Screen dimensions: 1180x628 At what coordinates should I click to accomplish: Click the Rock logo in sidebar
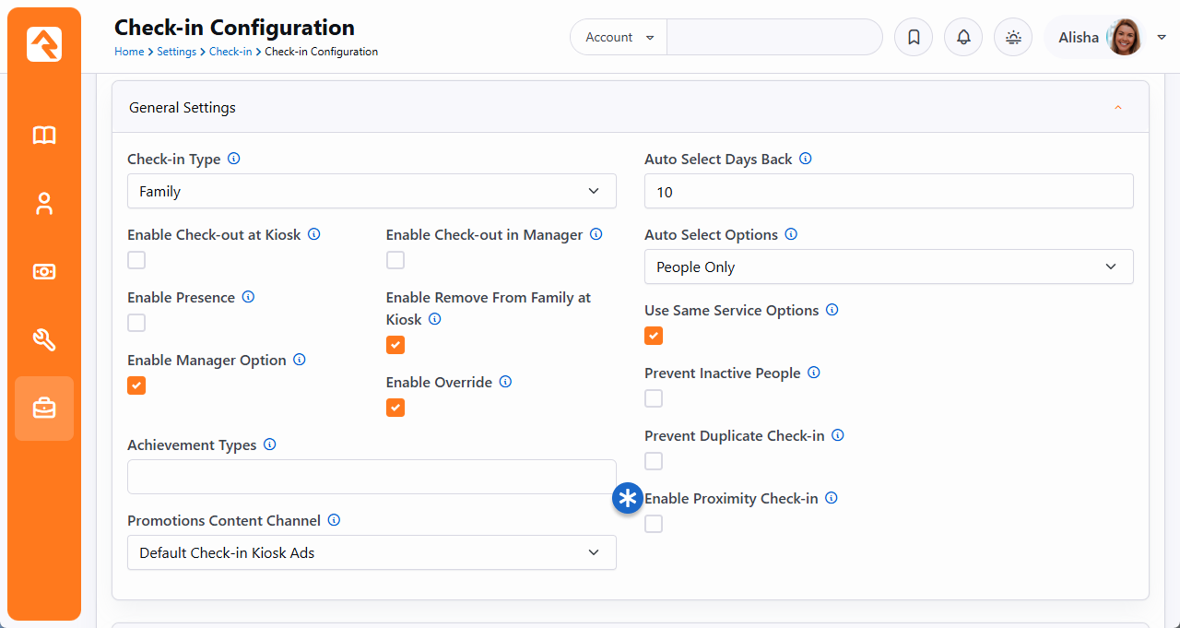point(44,44)
